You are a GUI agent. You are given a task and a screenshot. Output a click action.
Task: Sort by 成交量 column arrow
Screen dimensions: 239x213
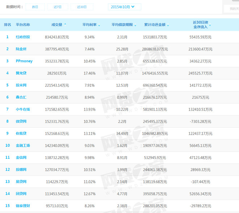tap(65, 24)
